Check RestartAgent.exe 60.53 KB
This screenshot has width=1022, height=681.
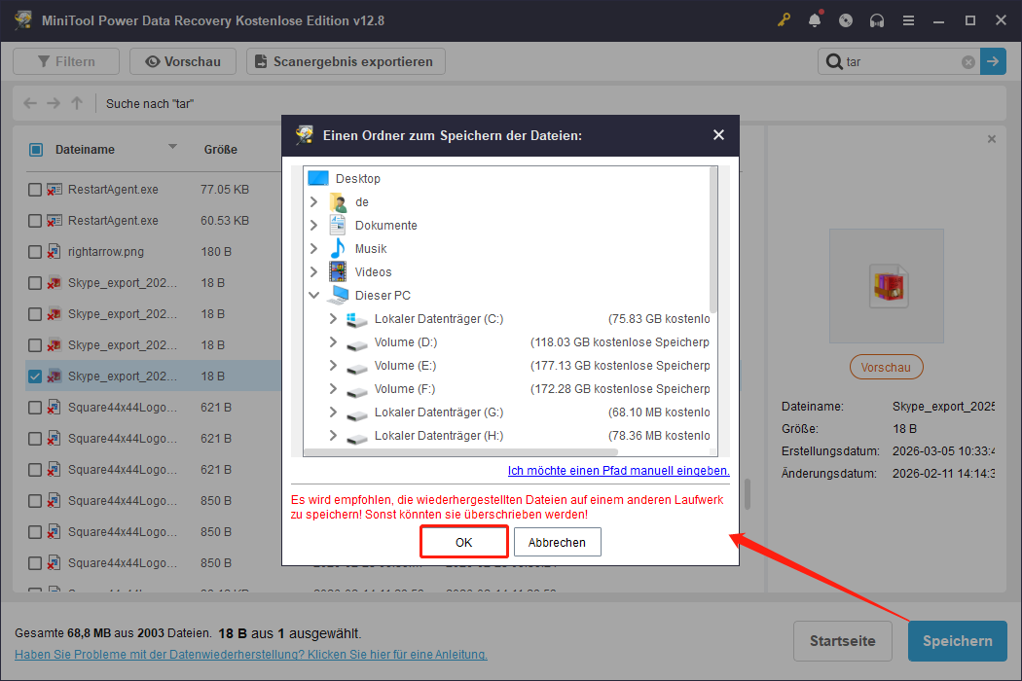(35, 221)
